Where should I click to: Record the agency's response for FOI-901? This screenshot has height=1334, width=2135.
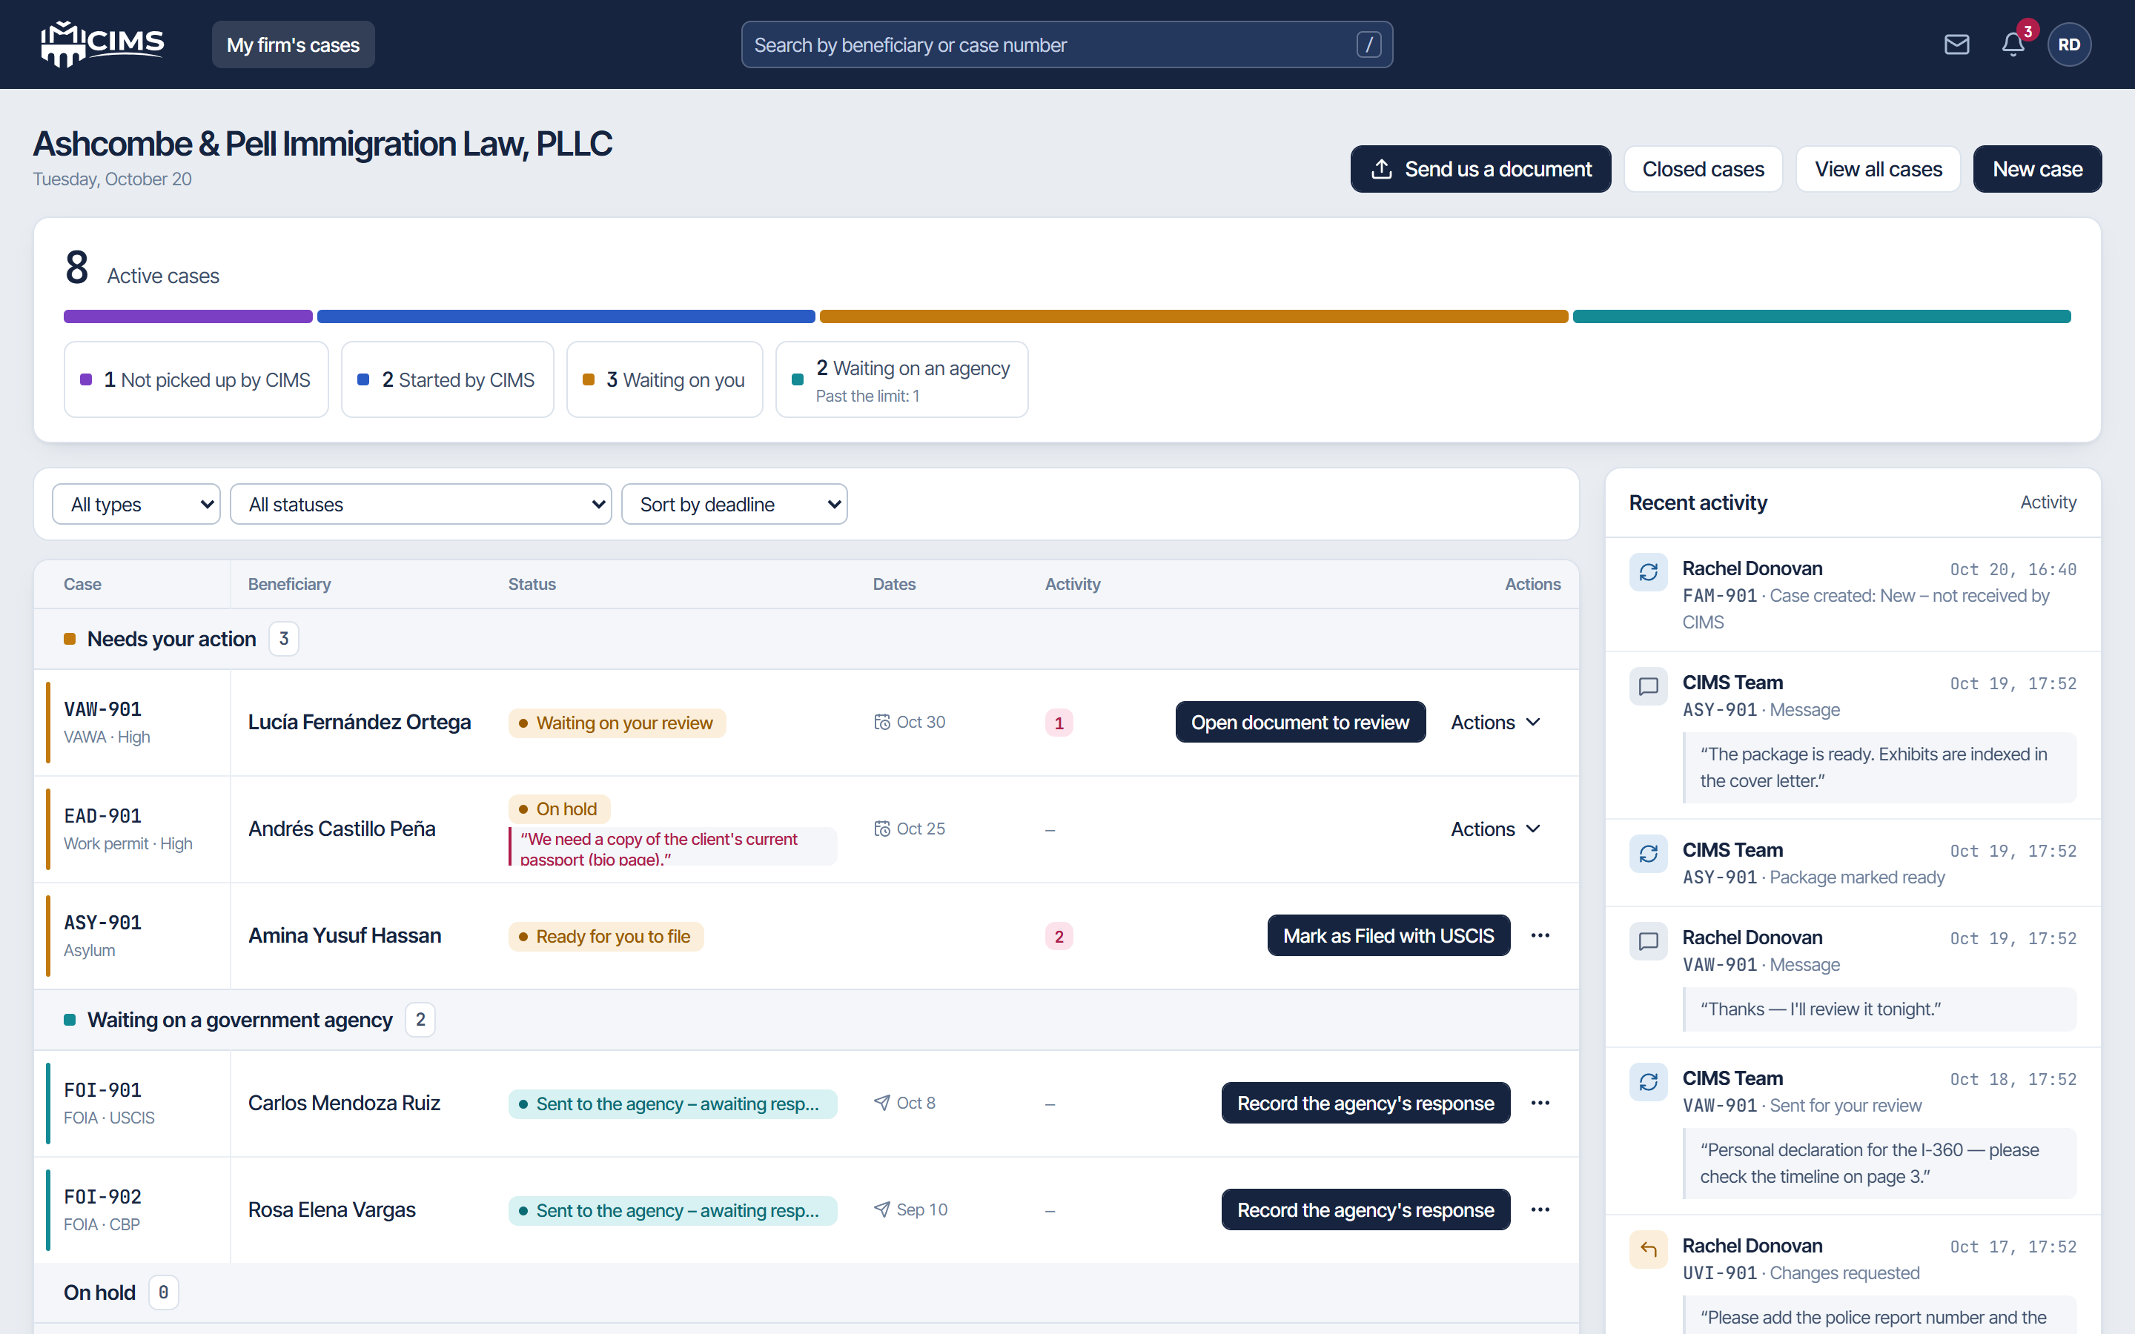coord(1366,1103)
